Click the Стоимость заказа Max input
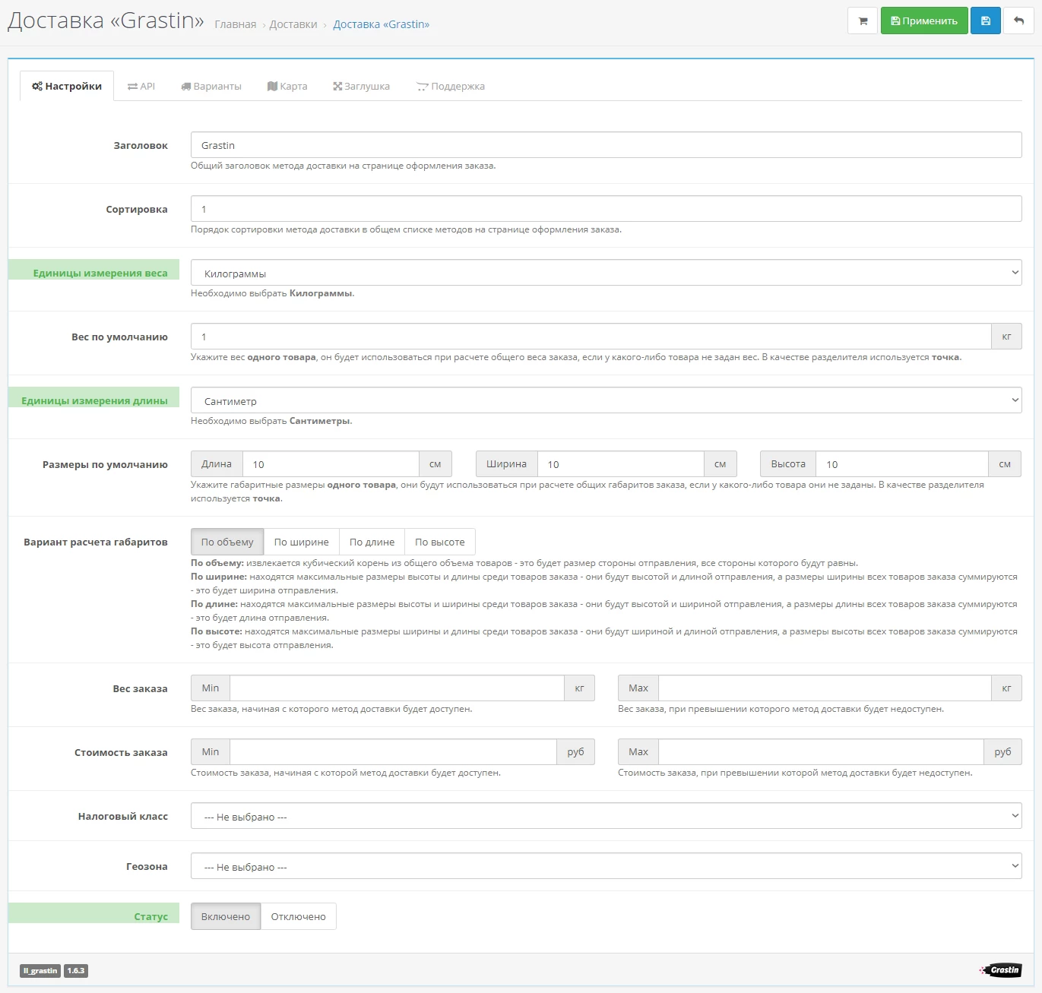 coord(822,751)
